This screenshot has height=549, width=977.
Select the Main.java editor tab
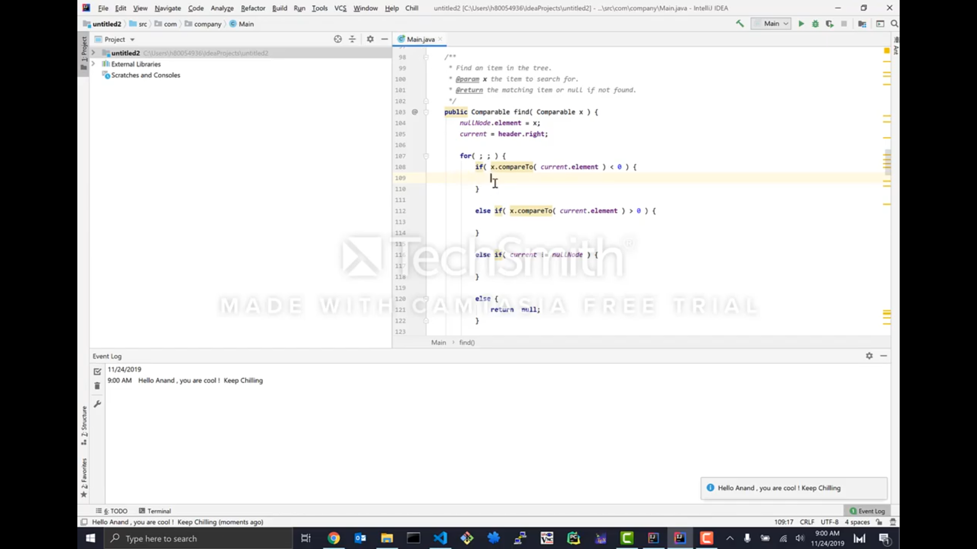(420, 39)
